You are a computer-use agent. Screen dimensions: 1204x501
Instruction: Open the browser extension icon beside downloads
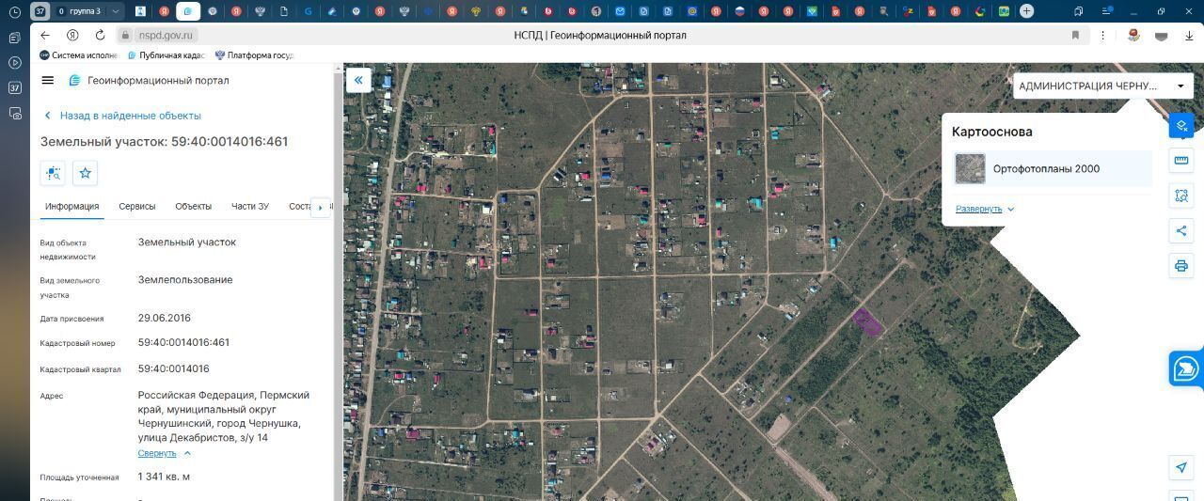coord(1161,35)
